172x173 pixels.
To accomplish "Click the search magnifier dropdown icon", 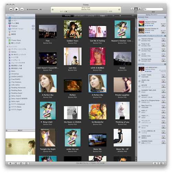I will point(145,9).
